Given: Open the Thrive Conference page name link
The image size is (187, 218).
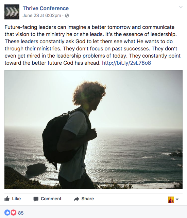Looking at the screenshot, I should click(x=46, y=8).
